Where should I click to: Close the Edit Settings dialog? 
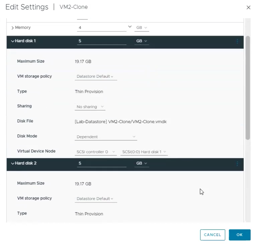coord(249,7)
